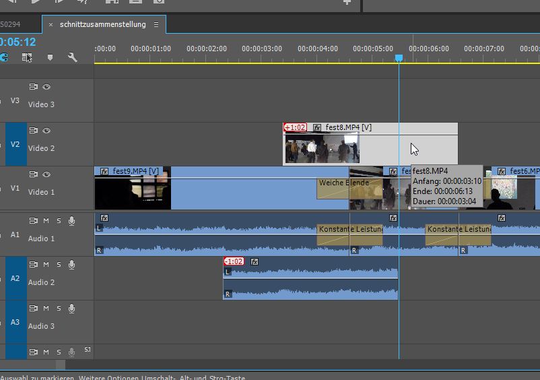Close the schnittzusammenstellung tab
Viewport: 540px width, 380px height.
point(50,24)
